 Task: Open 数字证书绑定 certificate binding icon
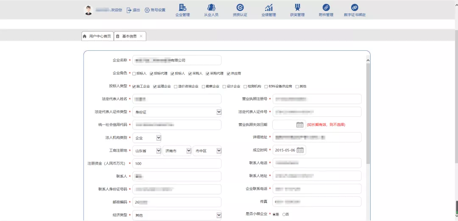pyautogui.click(x=355, y=8)
